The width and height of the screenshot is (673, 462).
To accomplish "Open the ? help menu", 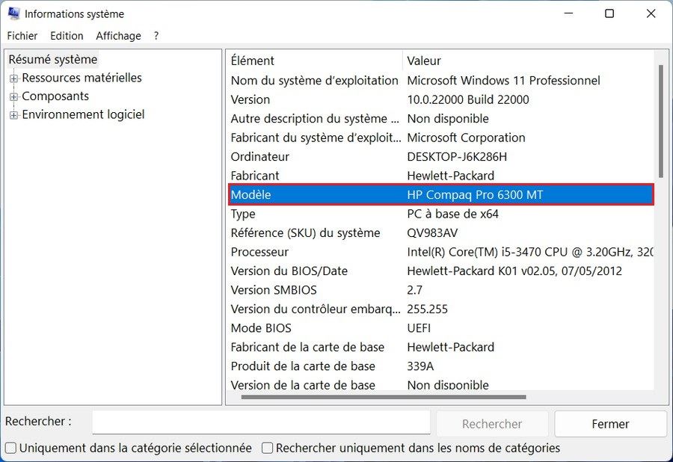I will pos(156,36).
